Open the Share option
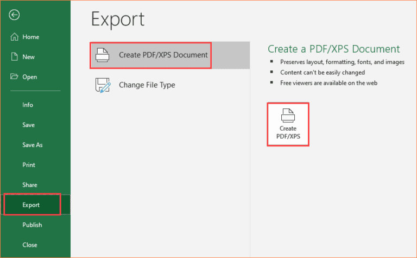Viewport: 417px width, 258px height. [x=29, y=185]
